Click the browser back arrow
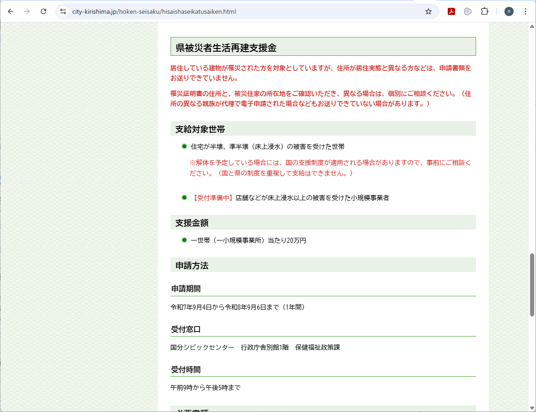The height and width of the screenshot is (412, 536). coord(11,11)
